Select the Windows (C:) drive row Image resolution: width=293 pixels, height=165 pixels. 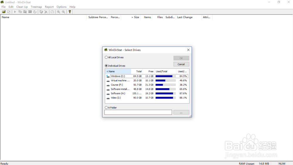pyautogui.click(x=147, y=76)
